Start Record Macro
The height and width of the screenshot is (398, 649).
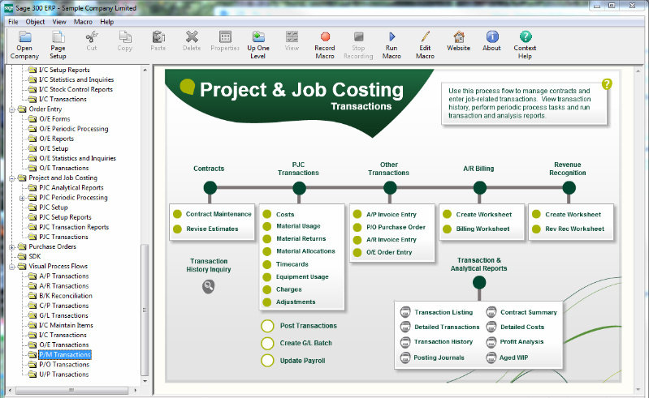point(325,37)
